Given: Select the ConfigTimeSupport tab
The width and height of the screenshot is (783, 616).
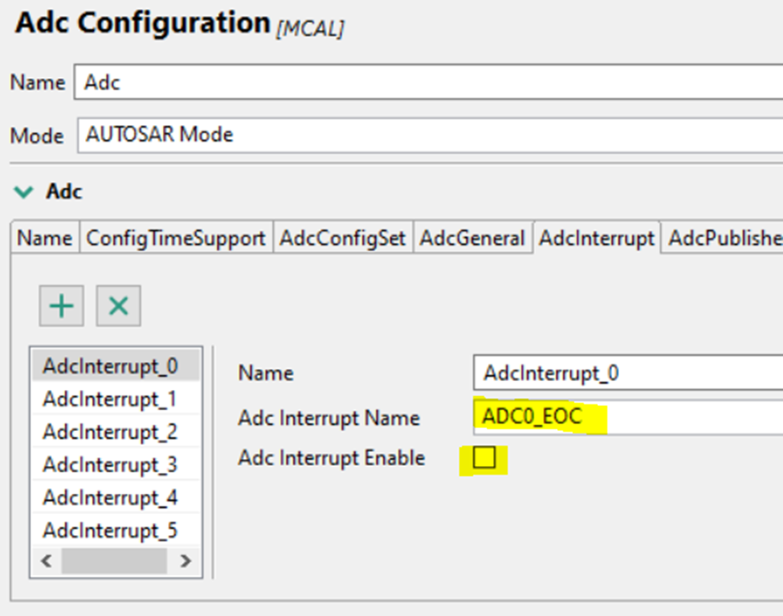Looking at the screenshot, I should coord(175,238).
